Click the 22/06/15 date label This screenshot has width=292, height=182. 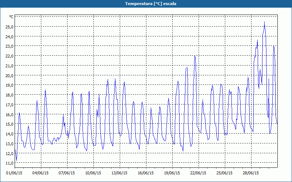198,173
